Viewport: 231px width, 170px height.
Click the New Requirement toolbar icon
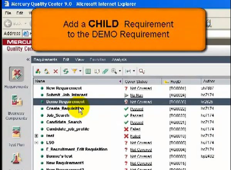tap(38, 71)
